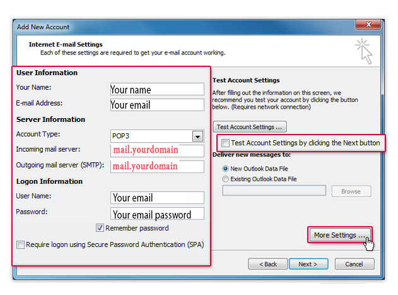
Task: Click the existing data file path box
Action: click(274, 191)
